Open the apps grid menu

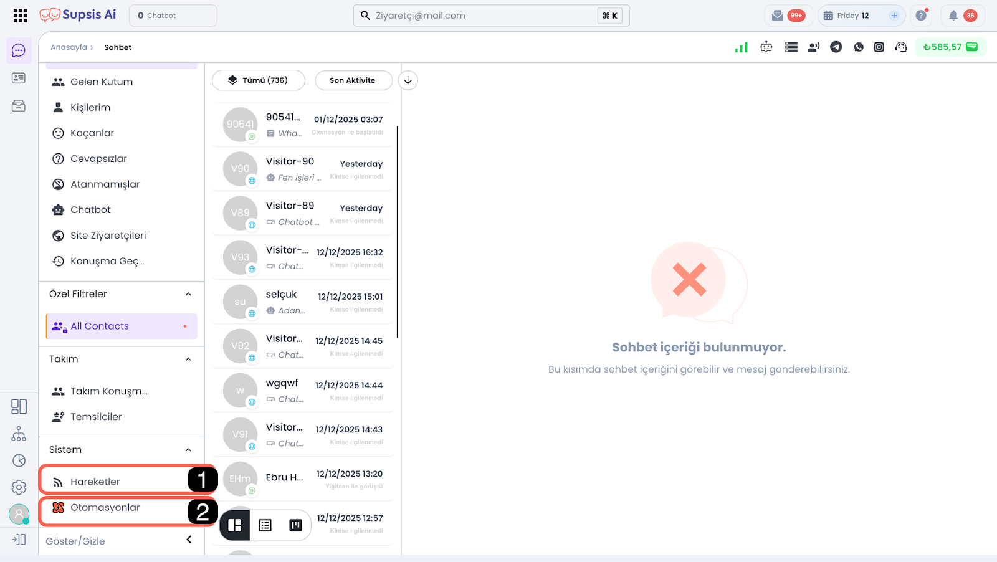(20, 16)
